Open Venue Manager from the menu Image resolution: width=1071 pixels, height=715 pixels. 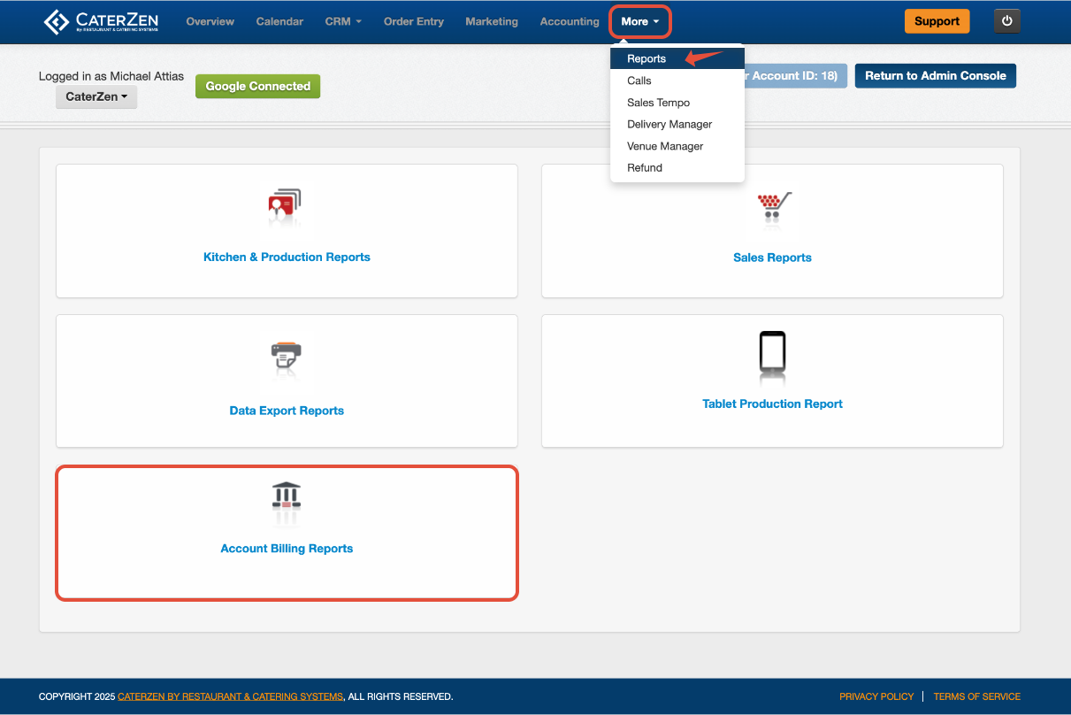pyautogui.click(x=677, y=146)
